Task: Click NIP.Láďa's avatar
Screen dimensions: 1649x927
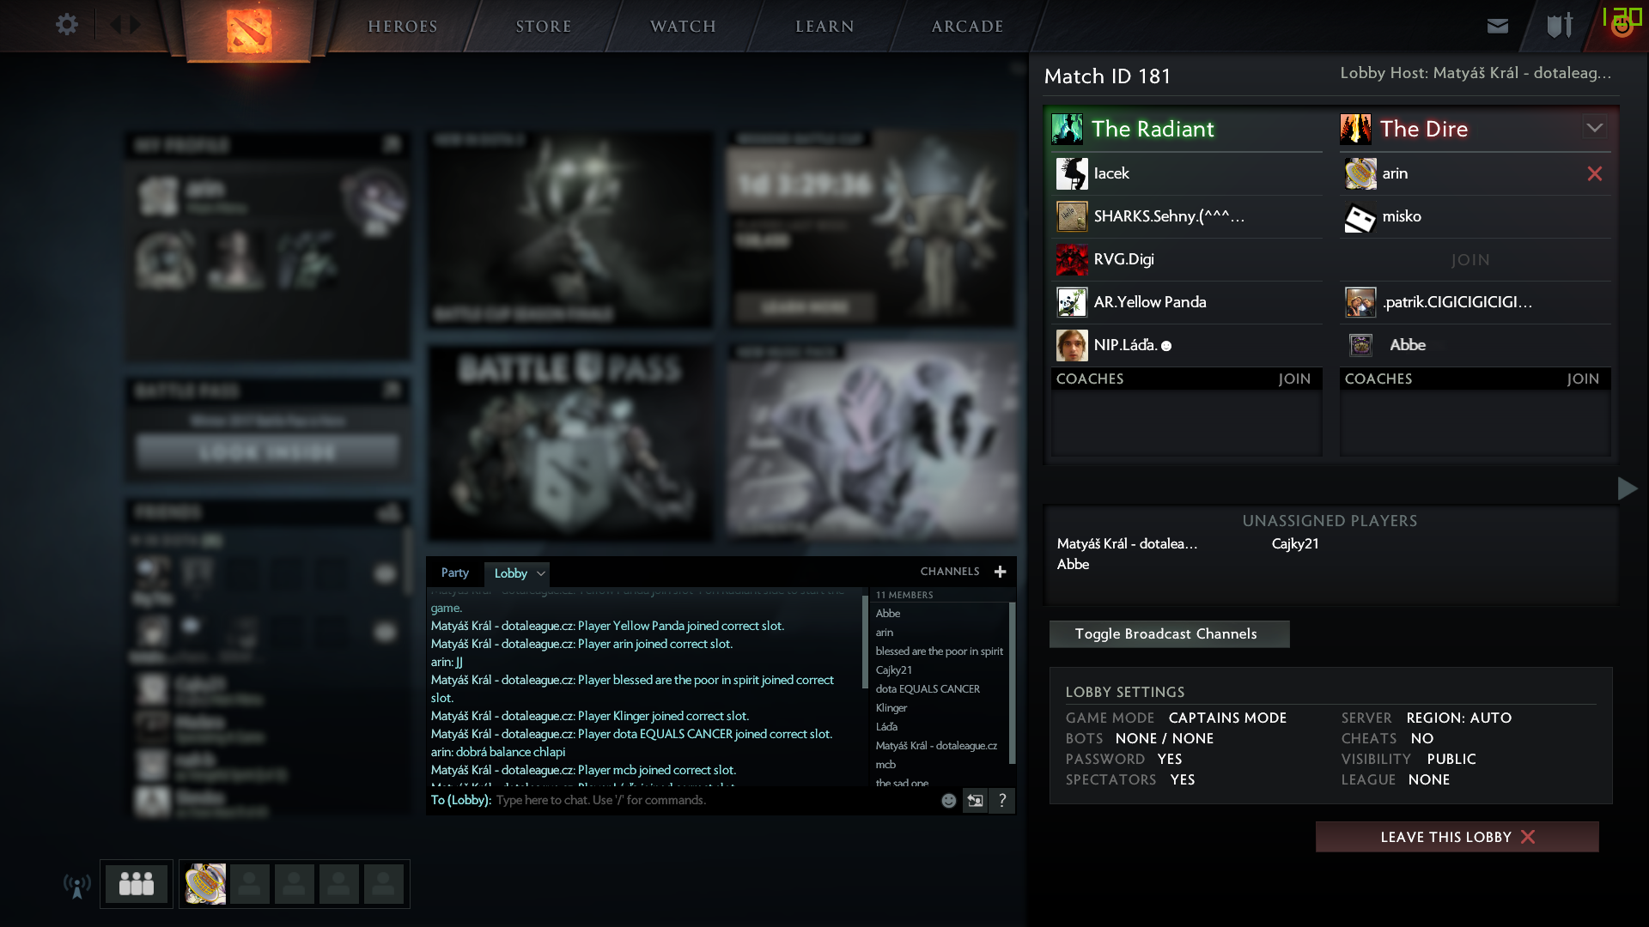Action: click(1072, 345)
